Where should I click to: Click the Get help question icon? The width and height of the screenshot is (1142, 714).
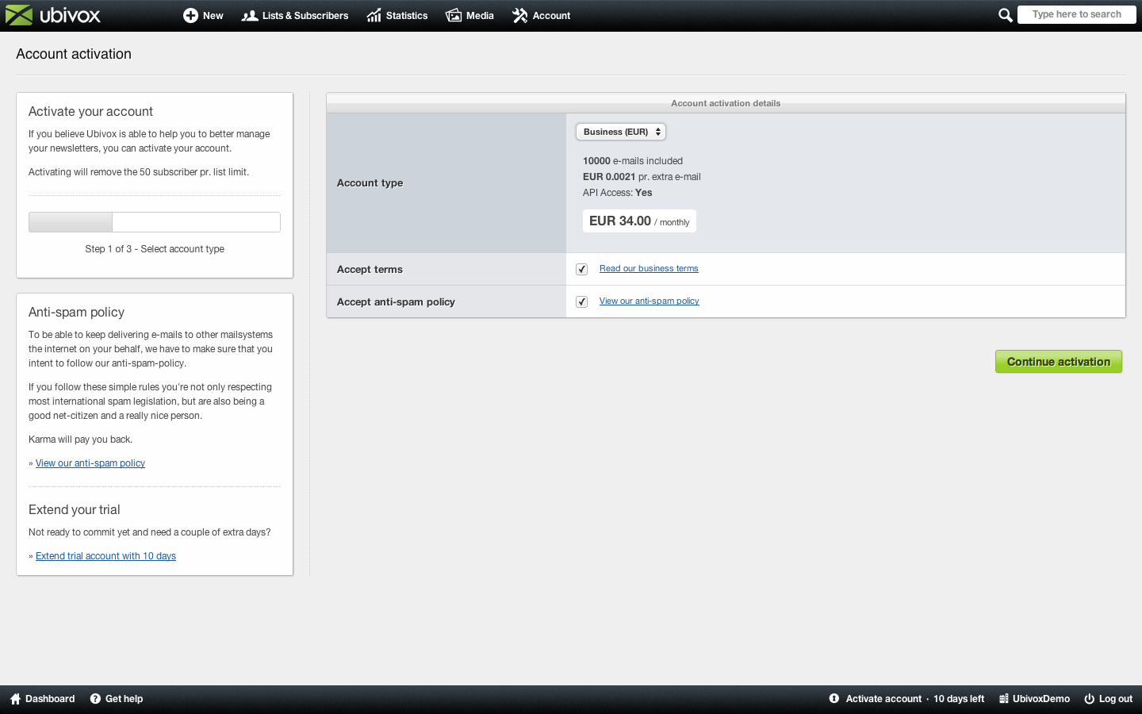click(95, 699)
